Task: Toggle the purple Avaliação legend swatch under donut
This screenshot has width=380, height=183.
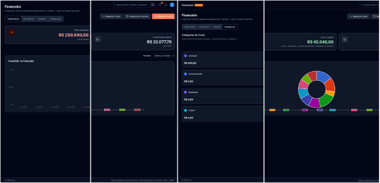Action: (305, 110)
